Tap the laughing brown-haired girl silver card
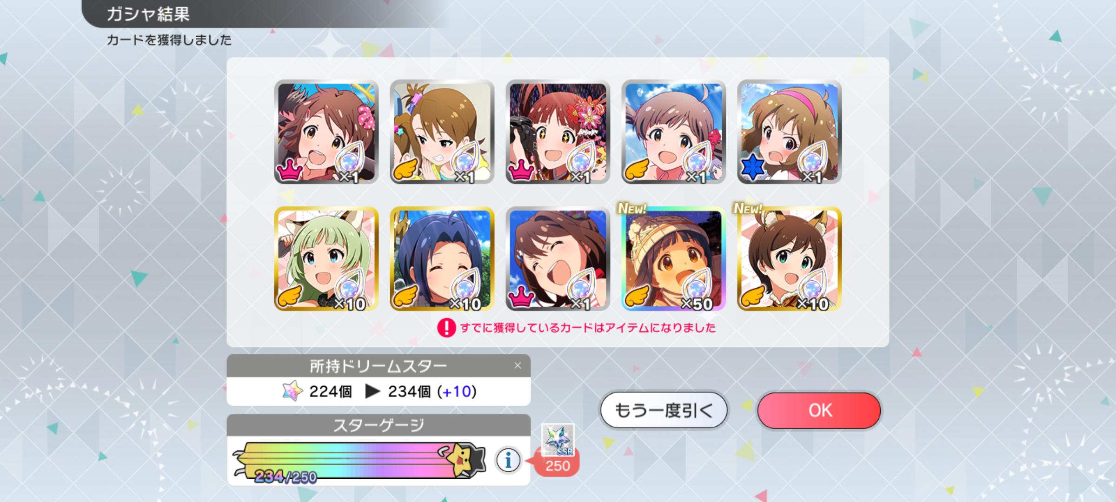Screen dimensions: 1116x502 pos(558,259)
